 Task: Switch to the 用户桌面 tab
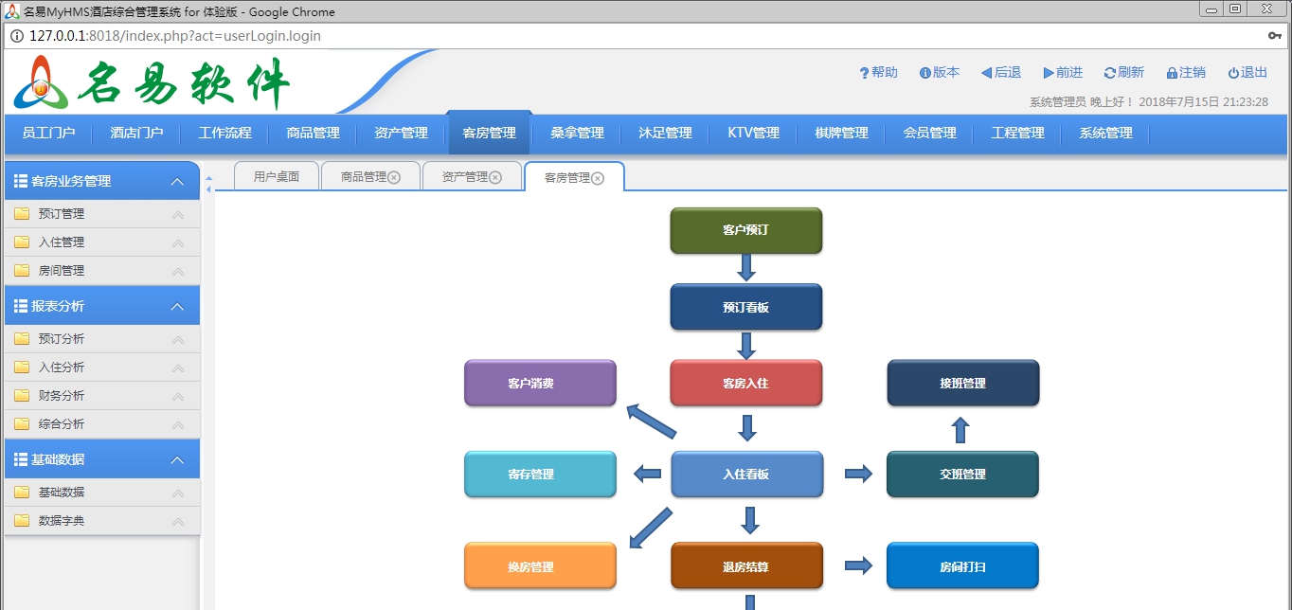coord(275,175)
